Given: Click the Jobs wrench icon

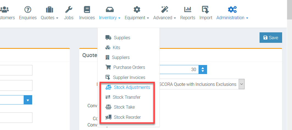Looking at the screenshot, I should click(69, 10).
